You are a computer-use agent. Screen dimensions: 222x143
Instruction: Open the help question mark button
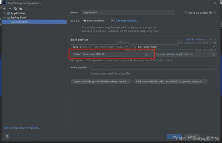(x=7, y=137)
